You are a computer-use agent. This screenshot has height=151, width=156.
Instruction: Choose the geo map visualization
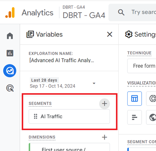[151, 117]
